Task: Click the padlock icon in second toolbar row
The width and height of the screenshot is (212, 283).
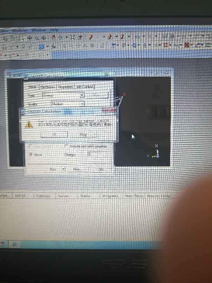Action: 24,47
